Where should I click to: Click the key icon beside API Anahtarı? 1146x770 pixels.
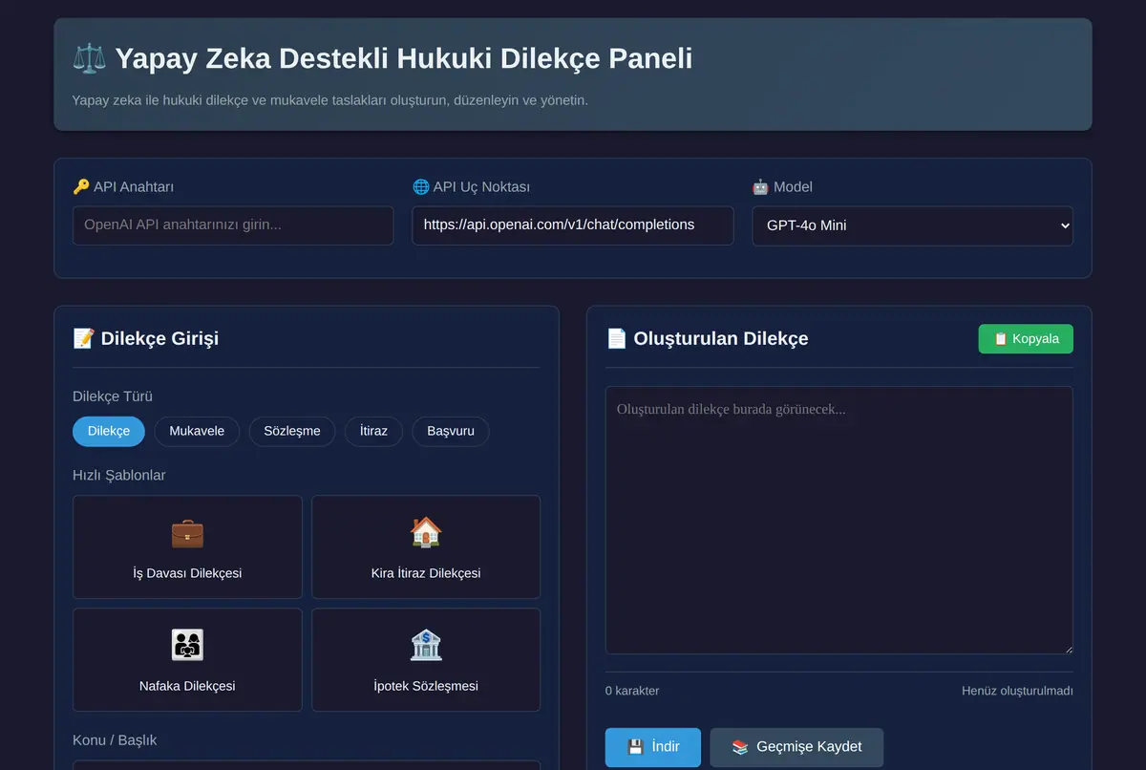pyautogui.click(x=81, y=187)
